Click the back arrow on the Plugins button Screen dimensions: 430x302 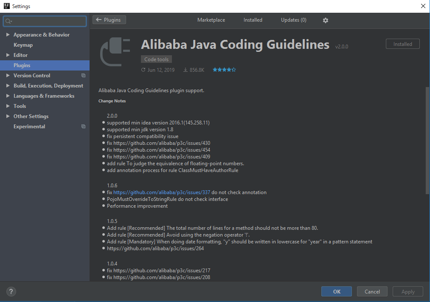point(99,20)
